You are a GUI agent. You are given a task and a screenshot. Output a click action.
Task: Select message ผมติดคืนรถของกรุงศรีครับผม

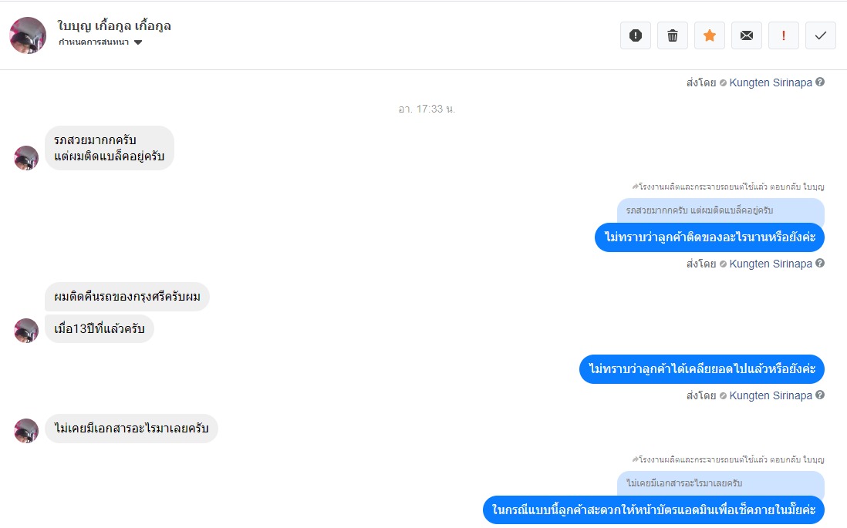[127, 297]
